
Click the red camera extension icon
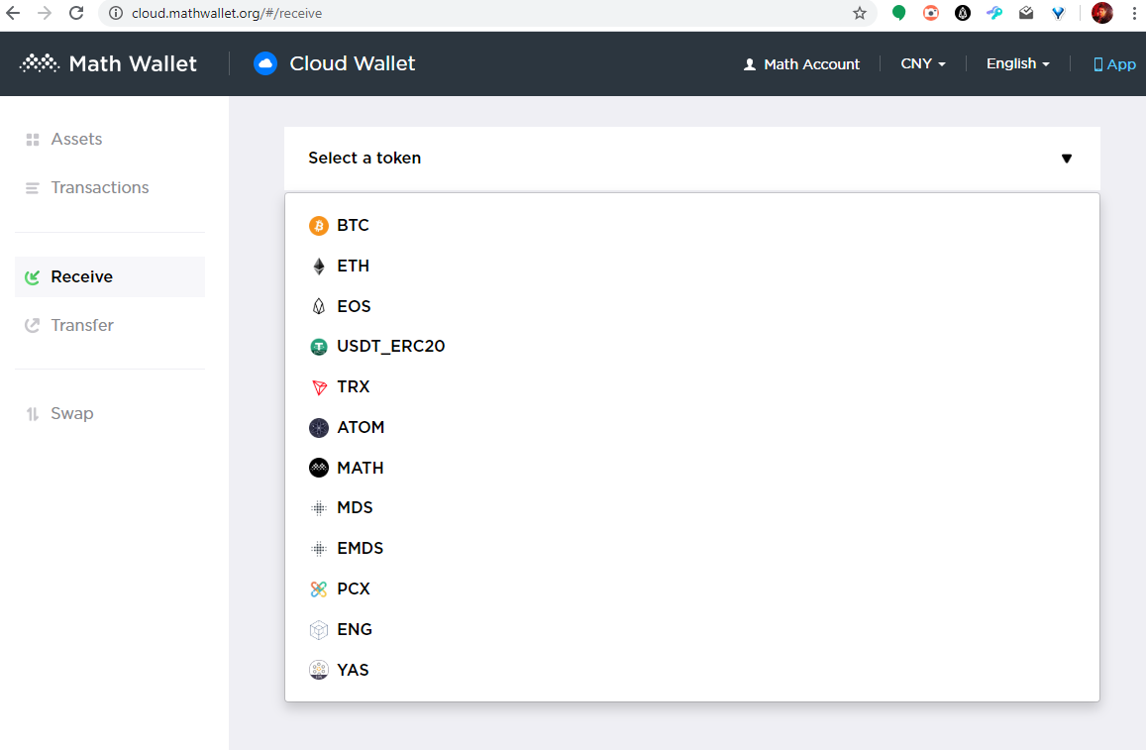click(930, 13)
